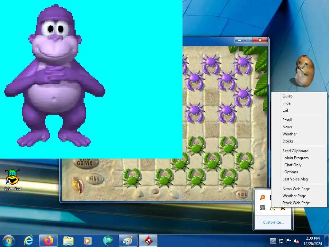Launch Internet Explorer from taskbar
The height and width of the screenshot is (247, 329).
click(x=28, y=241)
